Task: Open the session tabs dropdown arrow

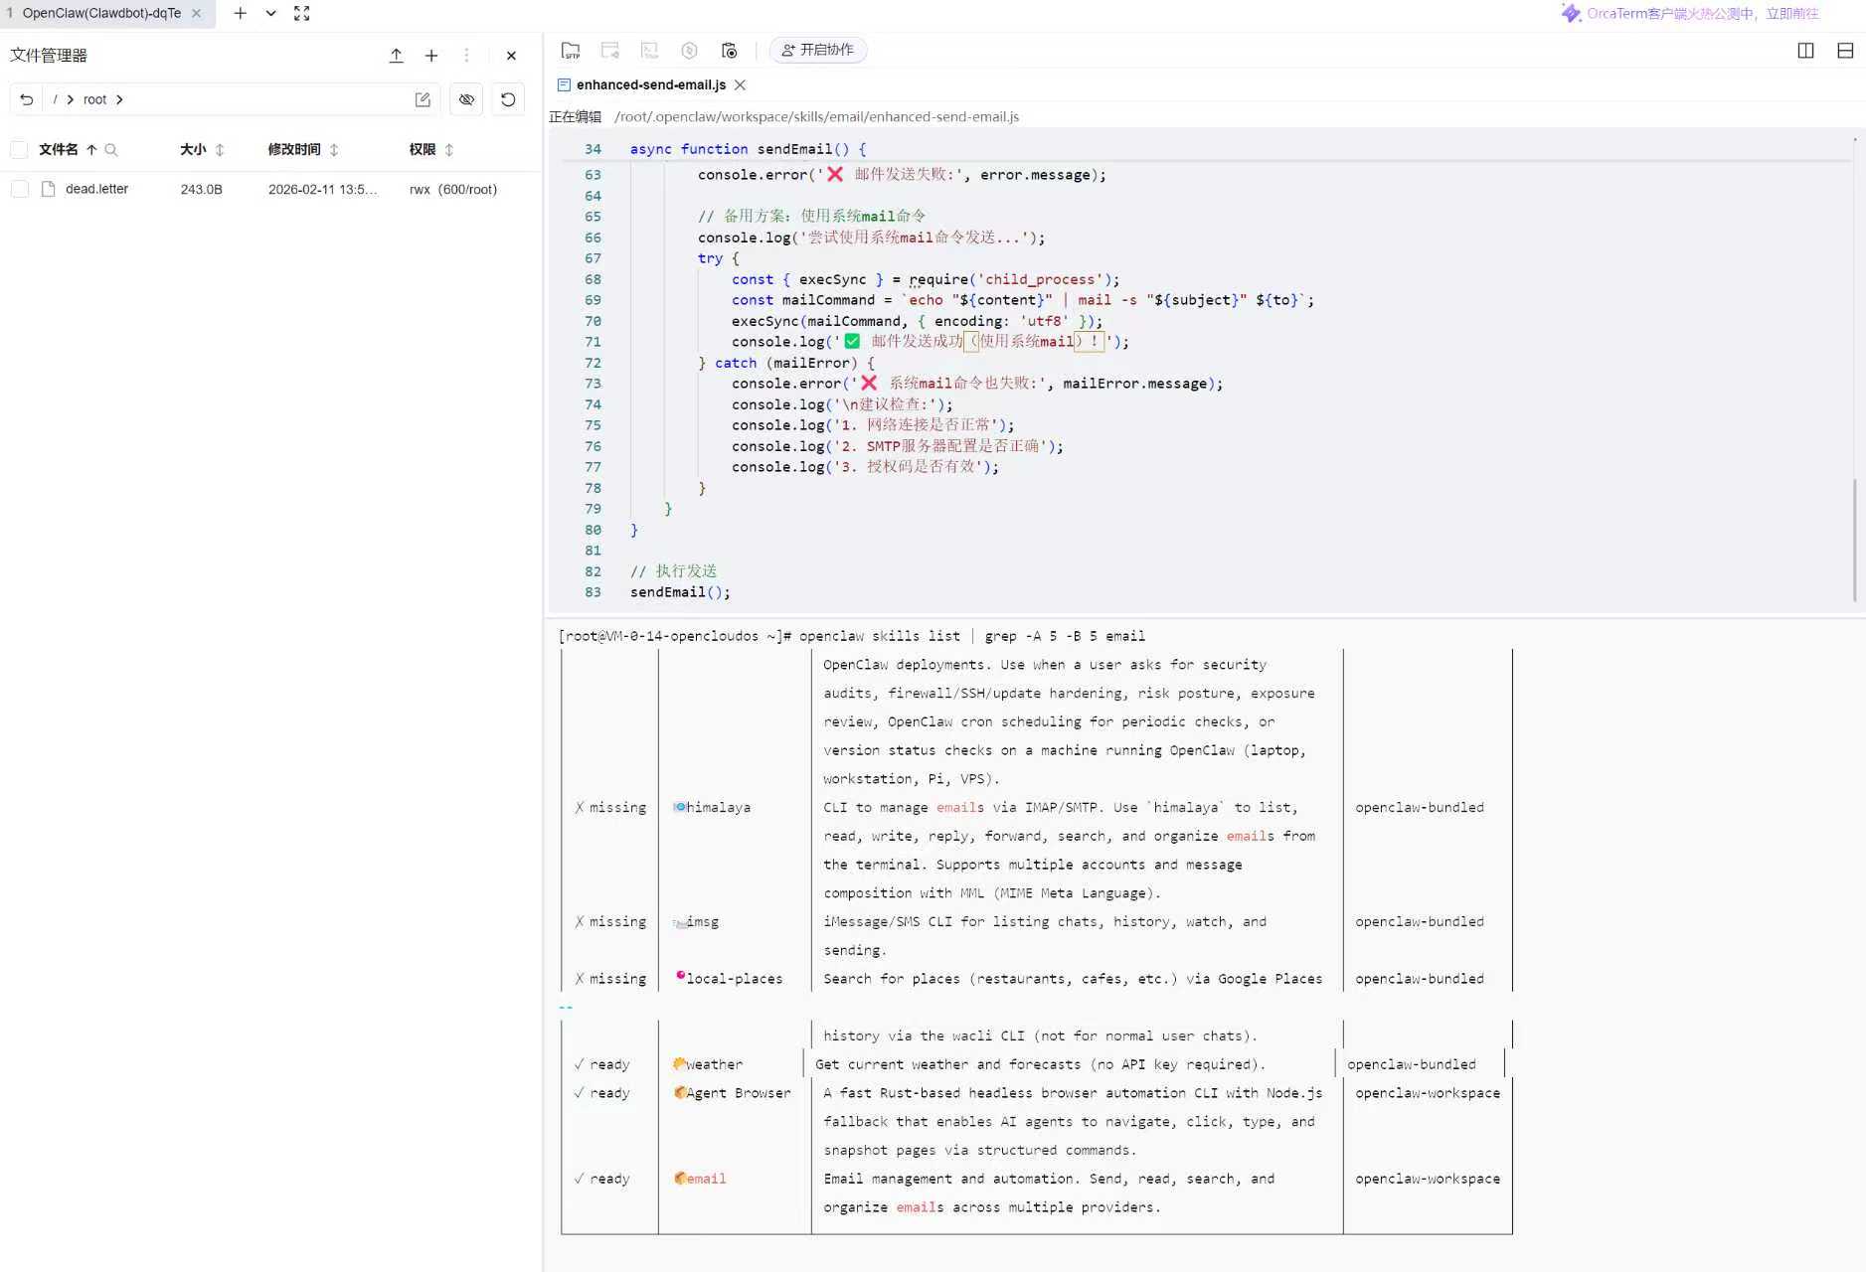Action: tap(270, 13)
